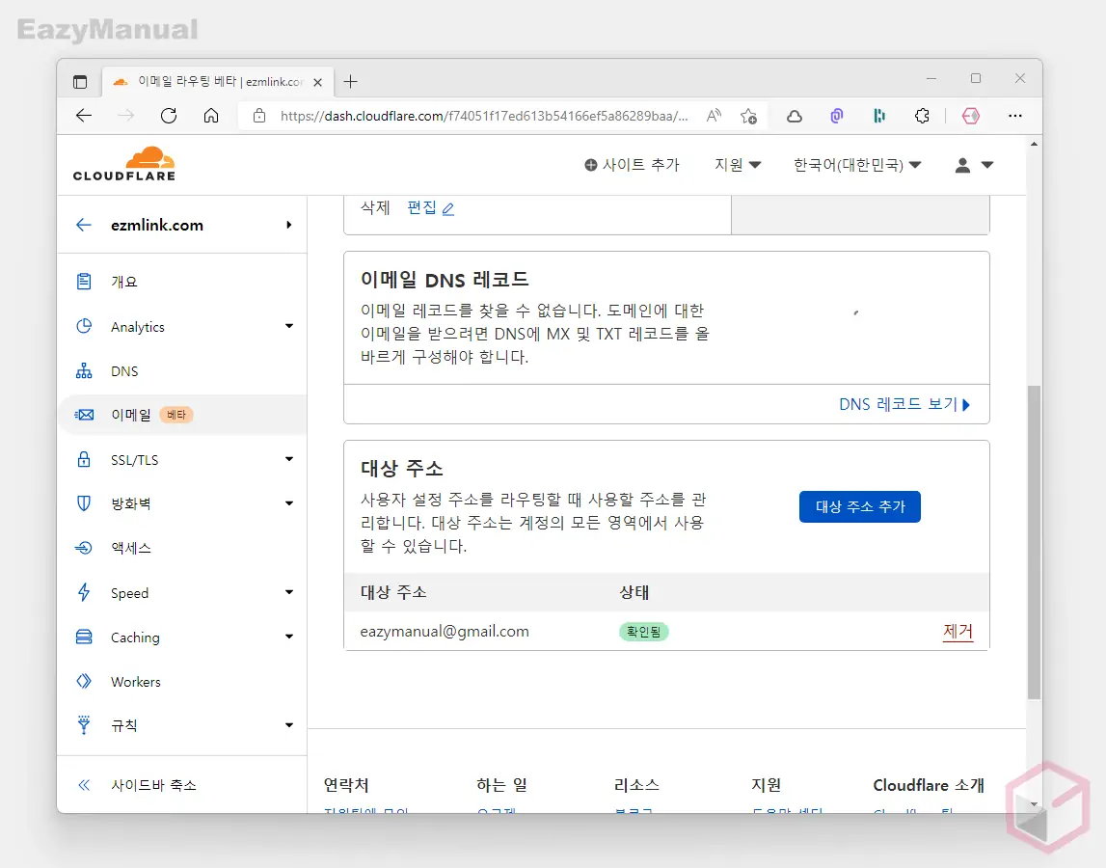Go to browser home page

tap(211, 116)
